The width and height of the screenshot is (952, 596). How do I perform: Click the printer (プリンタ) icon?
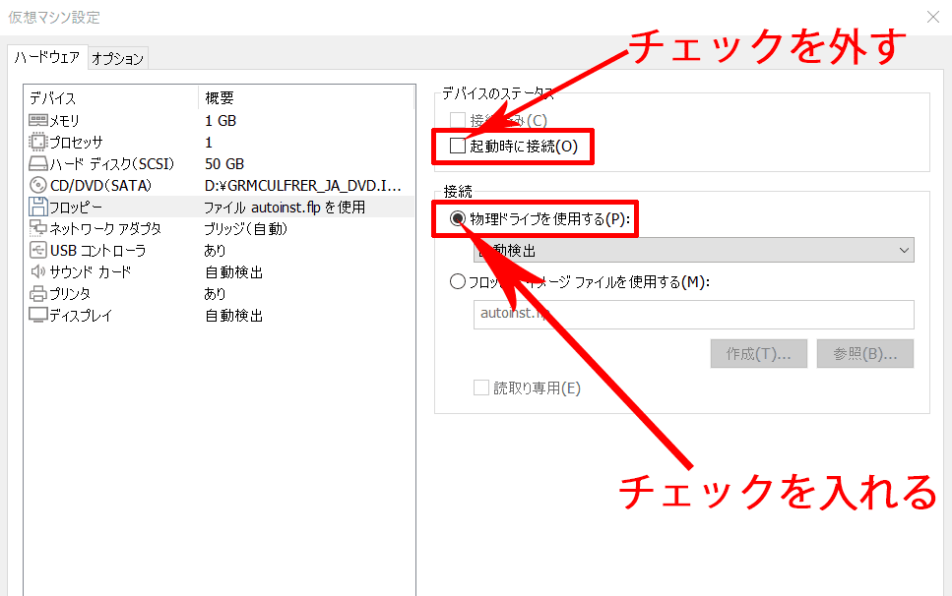point(38,293)
